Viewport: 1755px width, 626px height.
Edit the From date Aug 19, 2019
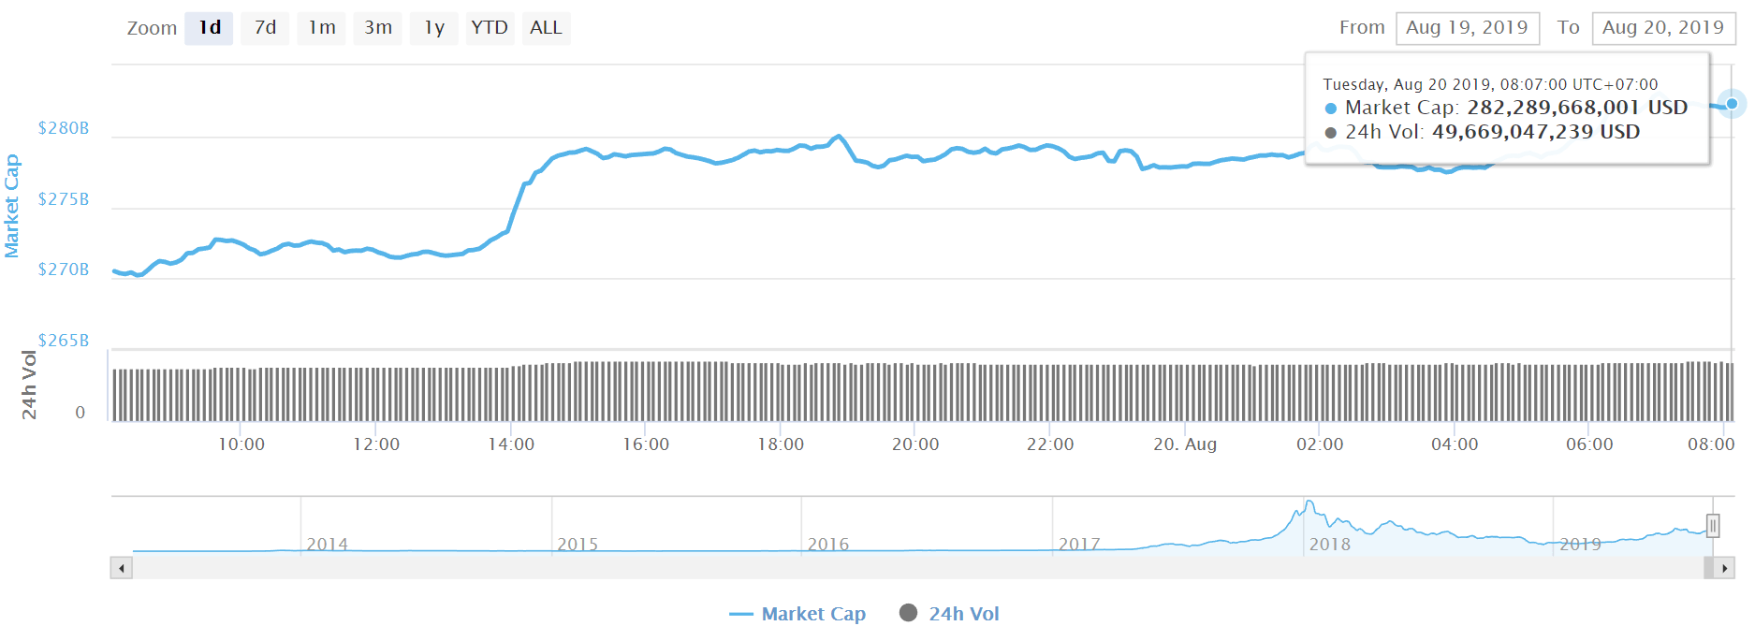[x=1467, y=28]
